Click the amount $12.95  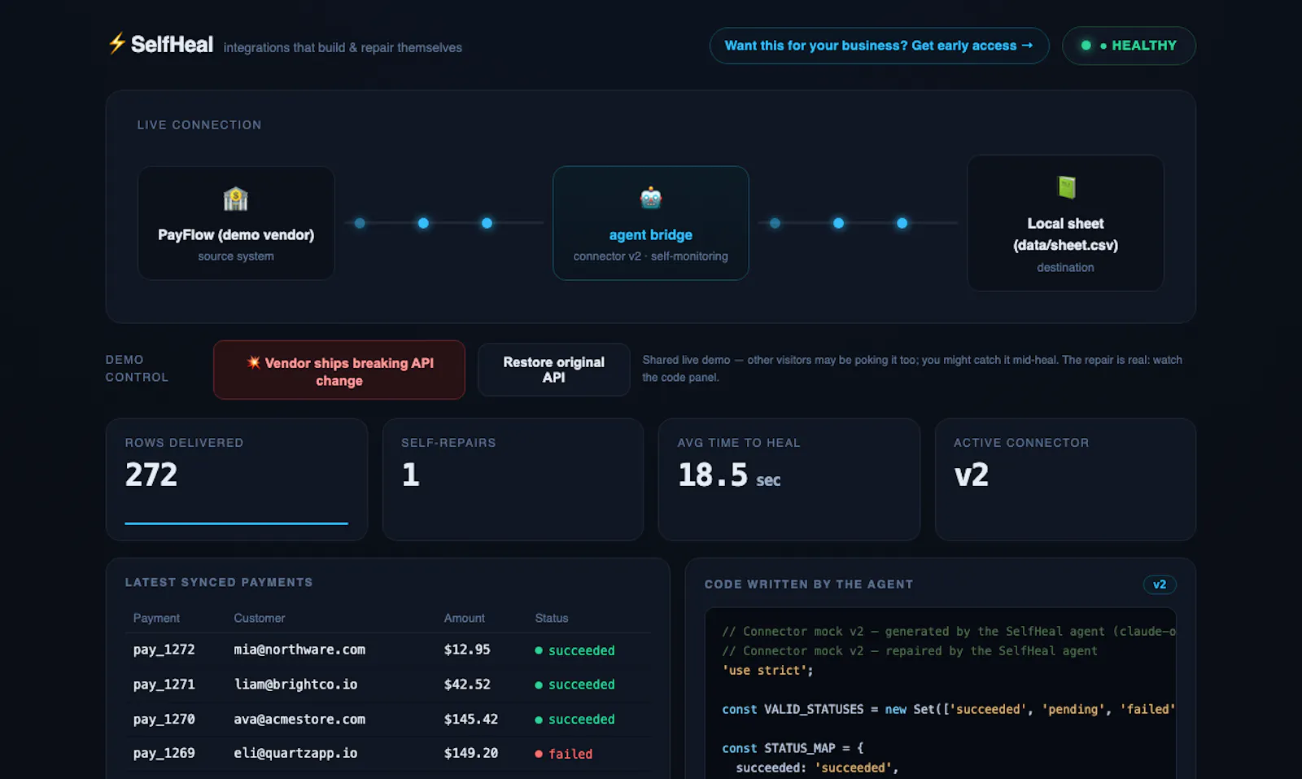467,650
